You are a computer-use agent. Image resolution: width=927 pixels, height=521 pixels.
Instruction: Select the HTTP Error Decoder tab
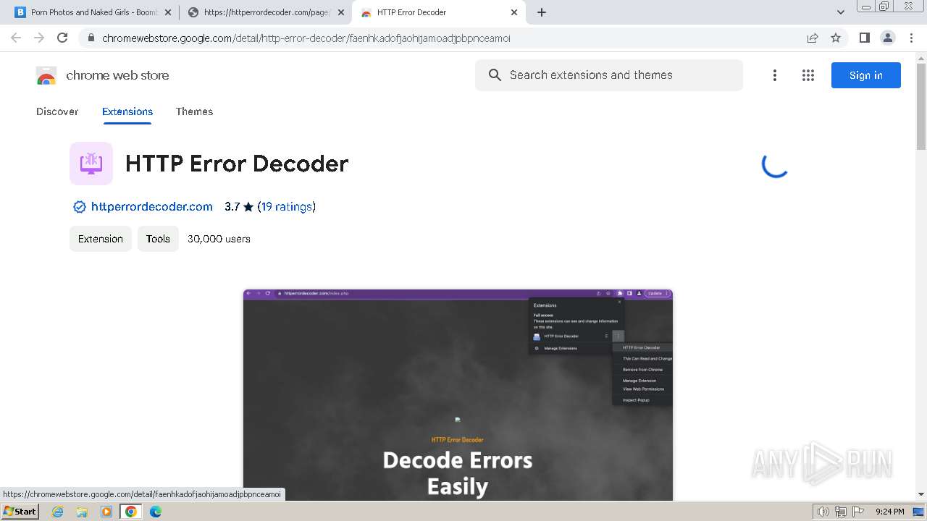click(x=439, y=12)
